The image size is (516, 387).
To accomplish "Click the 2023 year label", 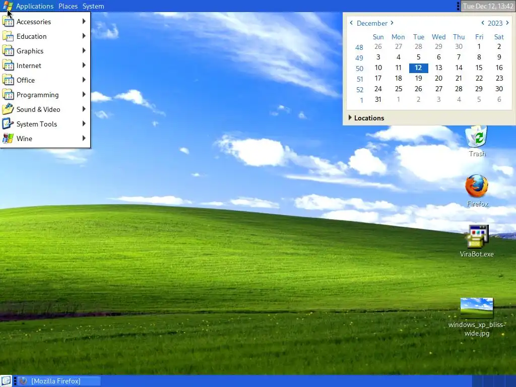I will click(x=495, y=23).
